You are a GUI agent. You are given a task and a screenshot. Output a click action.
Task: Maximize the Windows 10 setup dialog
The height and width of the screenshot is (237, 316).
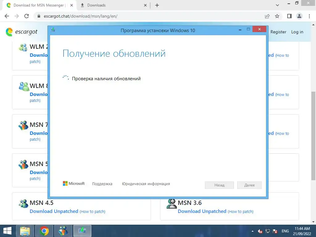coord(248,29)
